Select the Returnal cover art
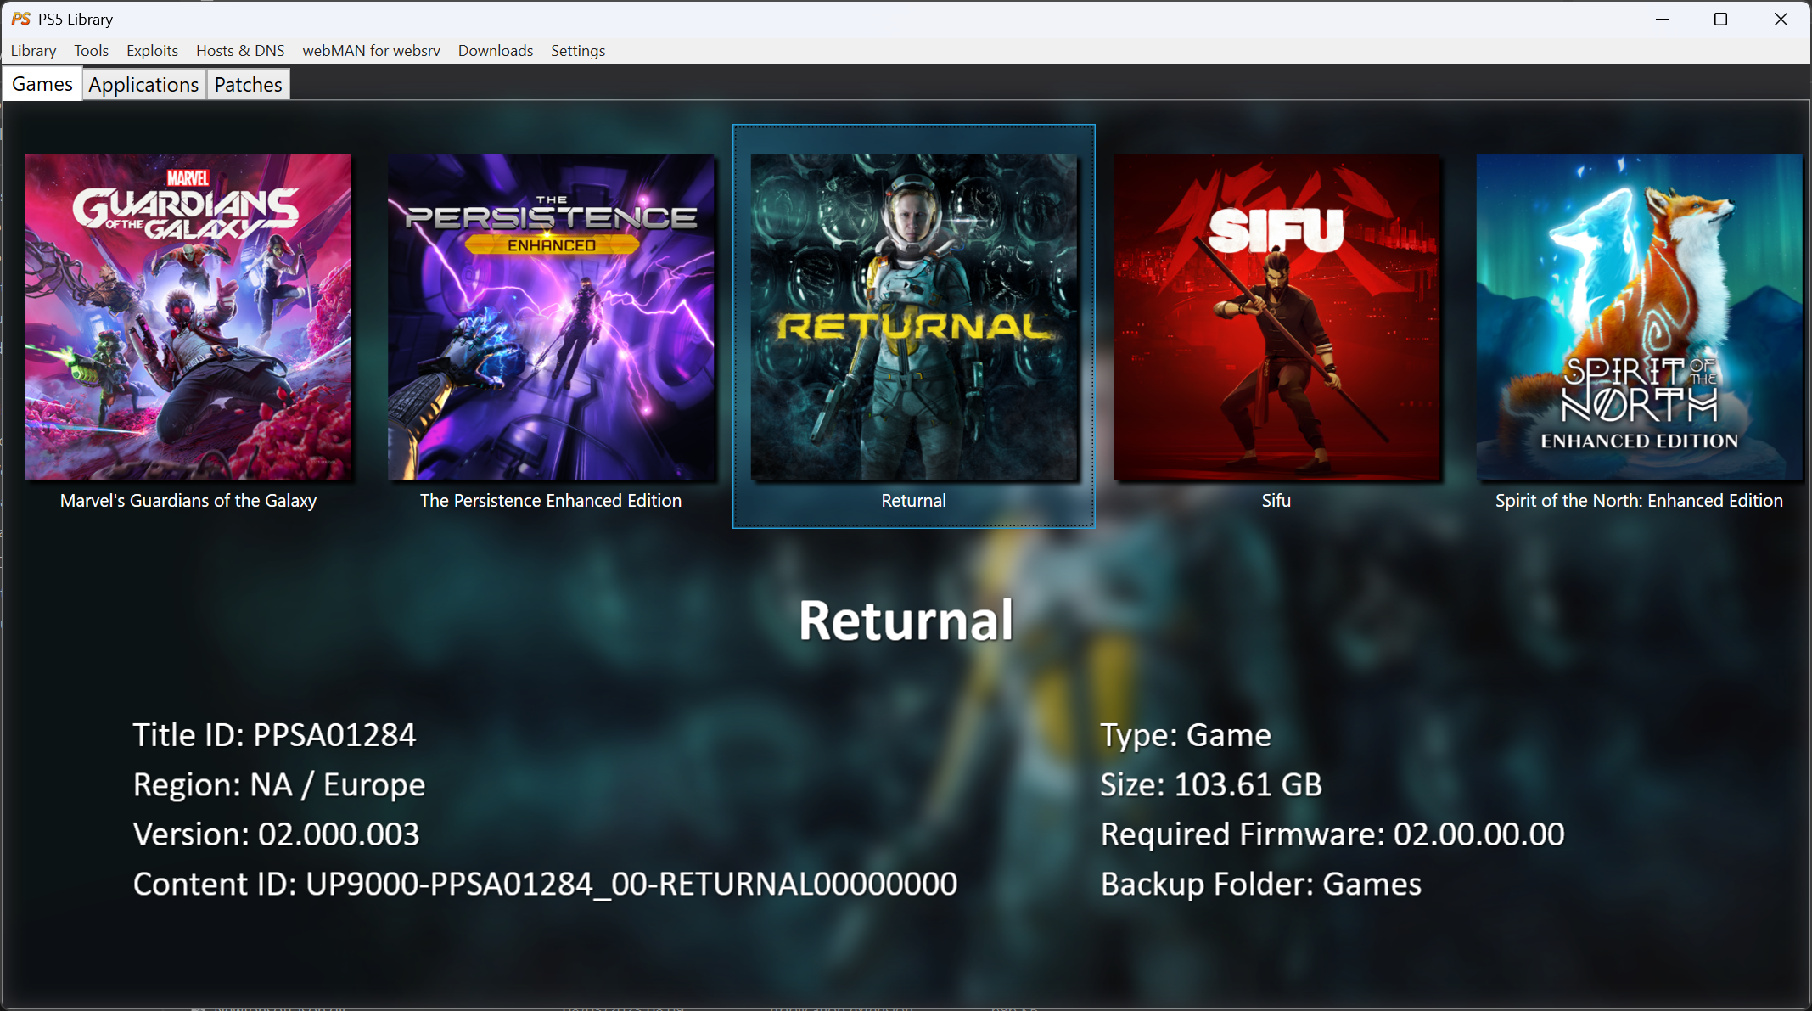The width and height of the screenshot is (1812, 1011). click(x=914, y=317)
